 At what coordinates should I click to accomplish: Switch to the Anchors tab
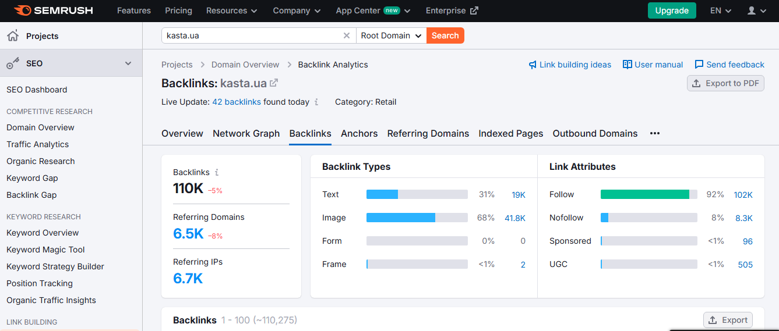click(x=359, y=133)
